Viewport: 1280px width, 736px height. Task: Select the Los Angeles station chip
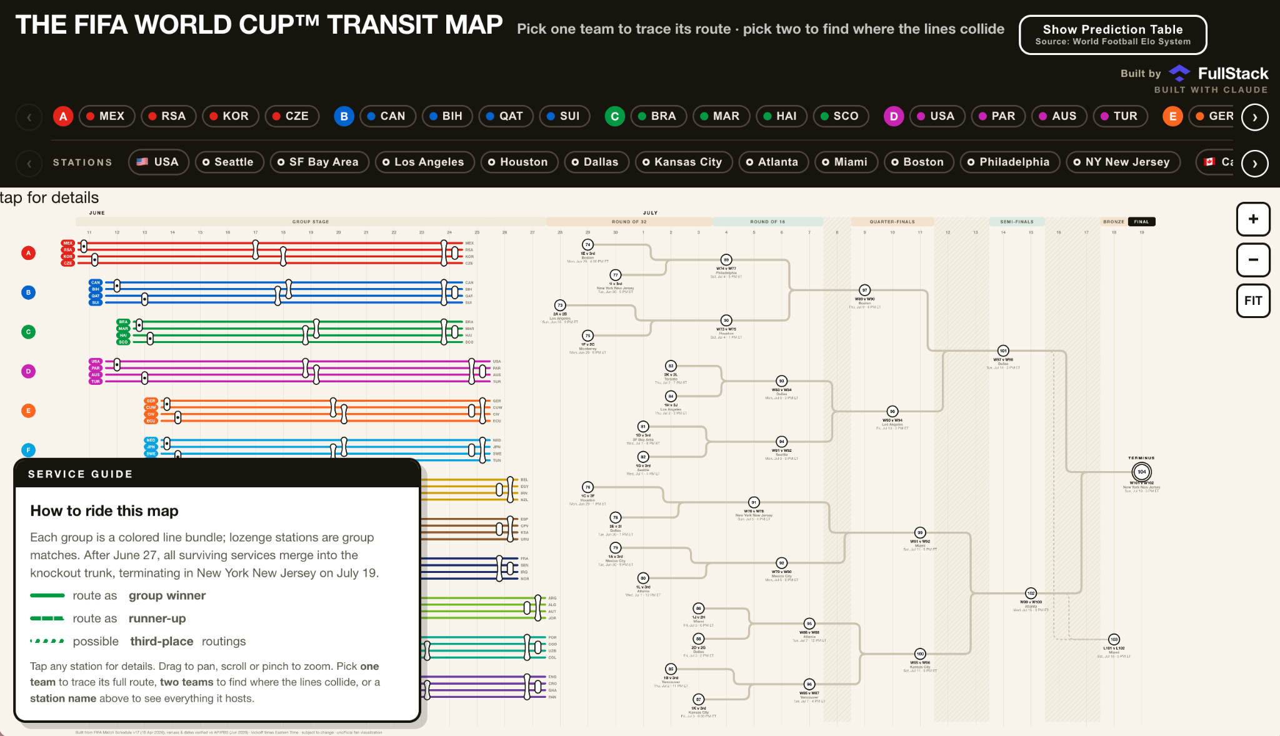424,162
